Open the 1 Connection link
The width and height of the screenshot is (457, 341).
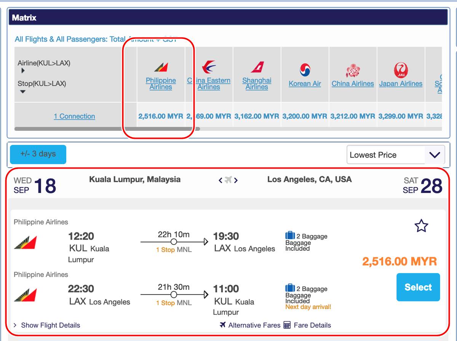click(x=74, y=116)
